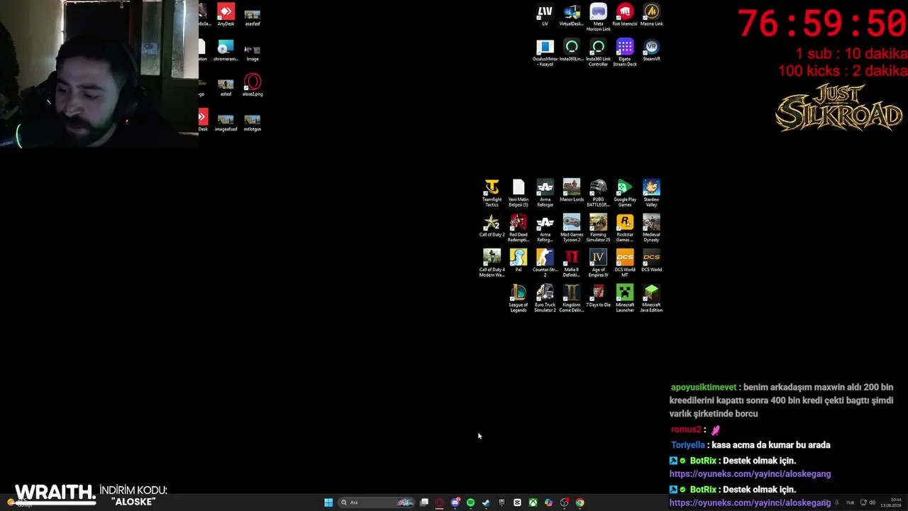Launch Meta Horizon Link

(598, 18)
